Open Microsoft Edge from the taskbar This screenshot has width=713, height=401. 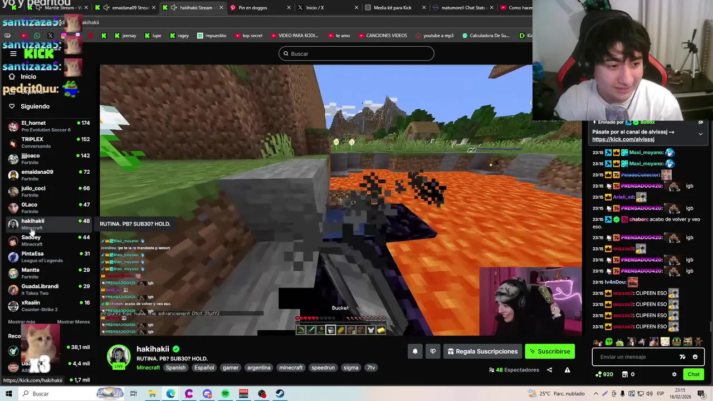point(170,394)
